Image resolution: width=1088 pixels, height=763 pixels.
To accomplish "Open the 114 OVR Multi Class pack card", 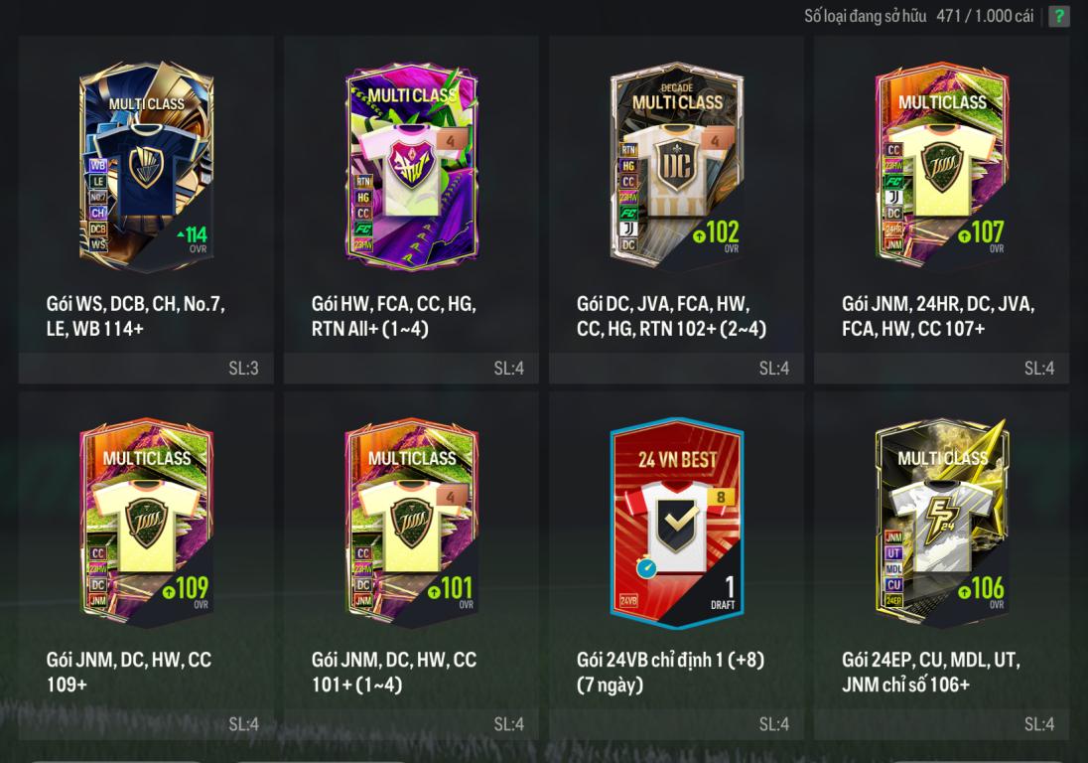I will point(146,167).
